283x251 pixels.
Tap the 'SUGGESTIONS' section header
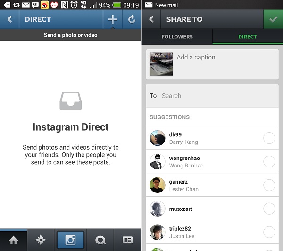coord(169,117)
